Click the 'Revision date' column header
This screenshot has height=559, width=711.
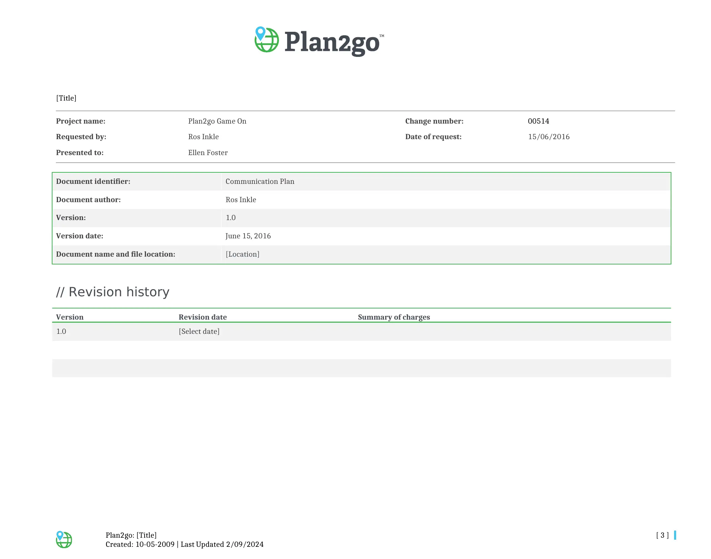(x=203, y=317)
